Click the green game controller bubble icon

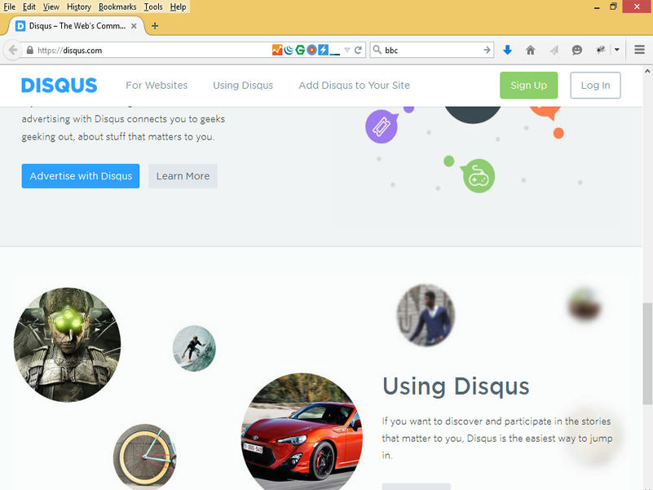[x=479, y=176]
